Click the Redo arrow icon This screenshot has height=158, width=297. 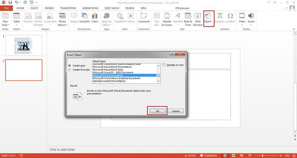[x=25, y=3]
